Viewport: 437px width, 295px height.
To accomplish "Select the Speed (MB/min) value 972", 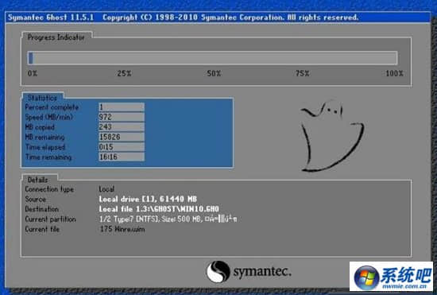I will point(122,117).
